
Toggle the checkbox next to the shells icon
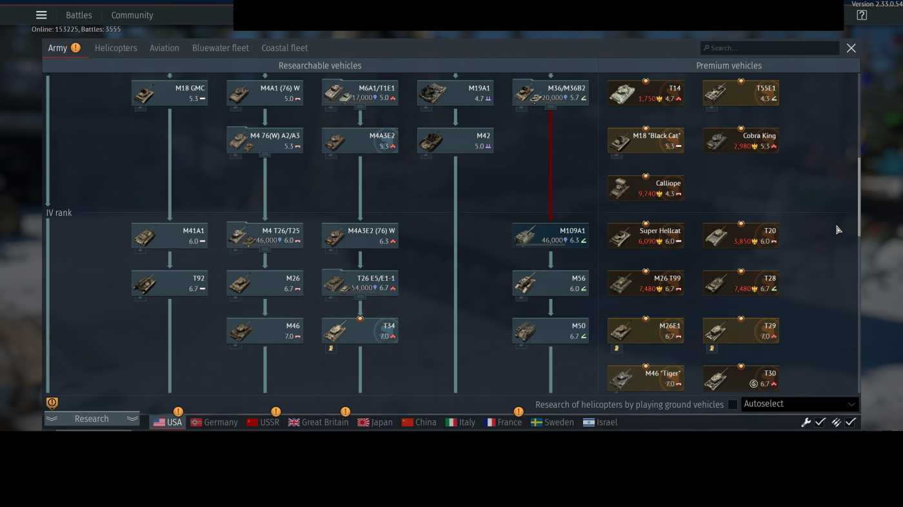click(x=851, y=422)
